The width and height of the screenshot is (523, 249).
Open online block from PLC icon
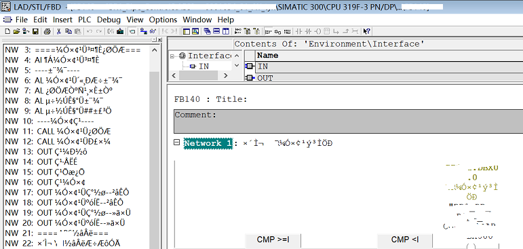click(26, 31)
